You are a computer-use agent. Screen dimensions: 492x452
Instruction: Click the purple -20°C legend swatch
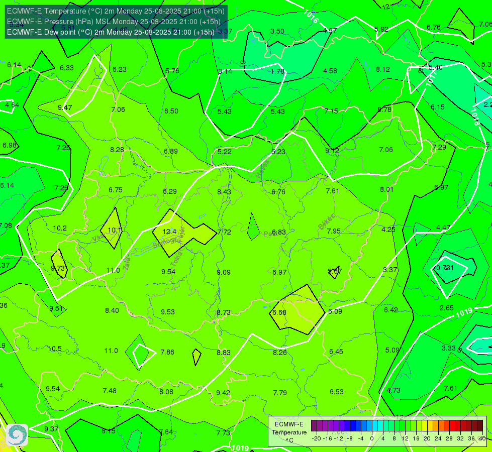[314, 426]
